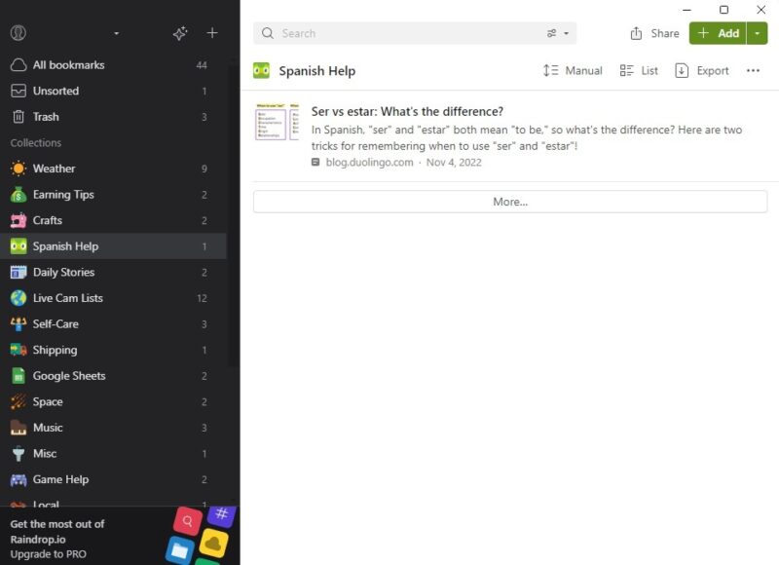
Task: Select the Weather collection sun icon
Action: pyautogui.click(x=18, y=168)
